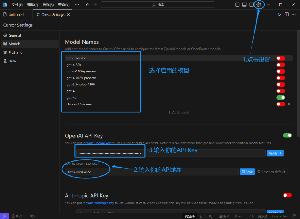The height and width of the screenshot is (219, 300).
Task: Switch to the Untitled-1 tab
Action: coord(16,14)
